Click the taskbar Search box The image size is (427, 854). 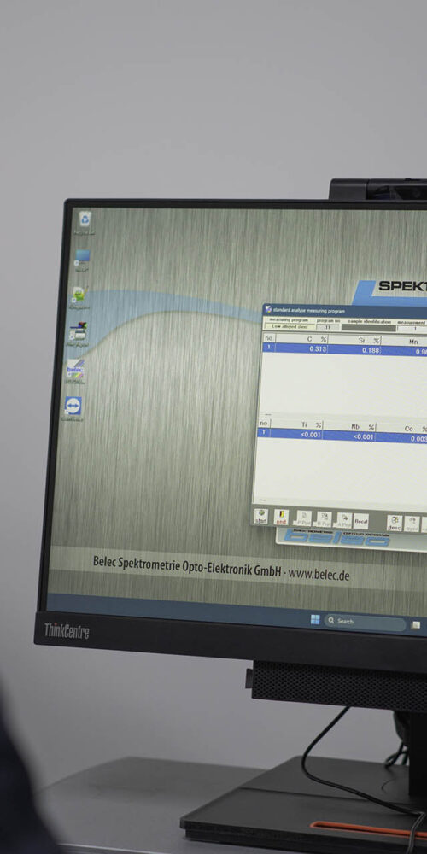click(366, 622)
